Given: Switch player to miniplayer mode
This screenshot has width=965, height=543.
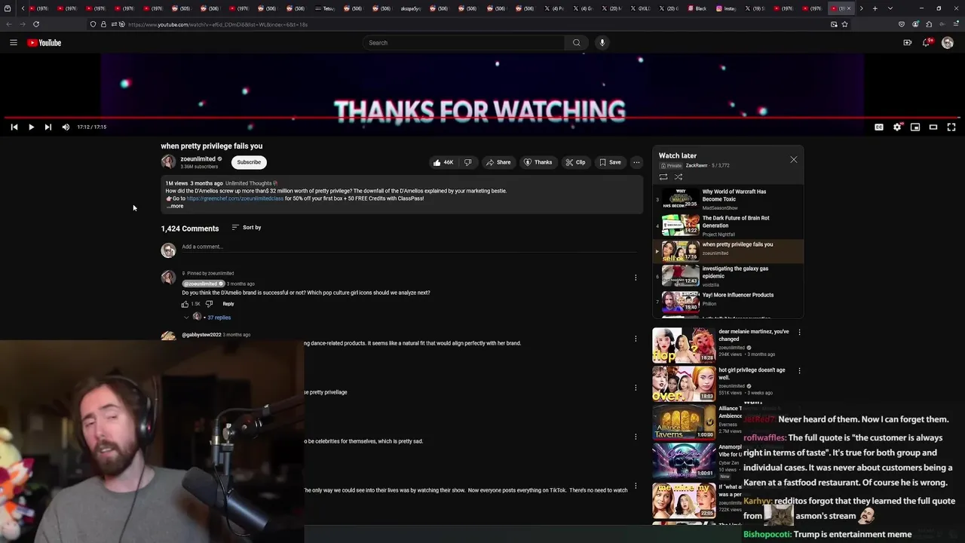Looking at the screenshot, I should 915,127.
